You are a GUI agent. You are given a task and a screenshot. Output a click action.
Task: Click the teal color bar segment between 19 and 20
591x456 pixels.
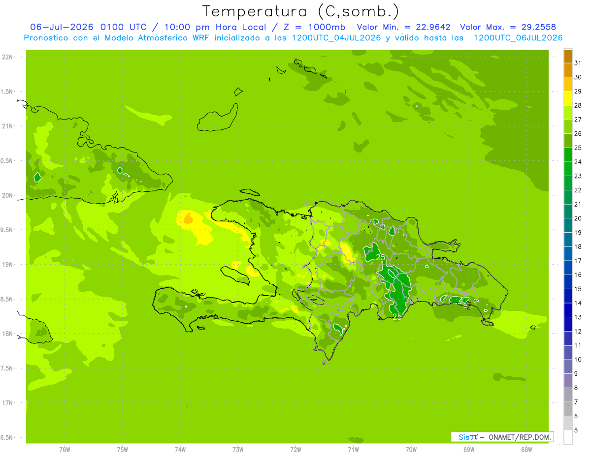[x=568, y=225]
